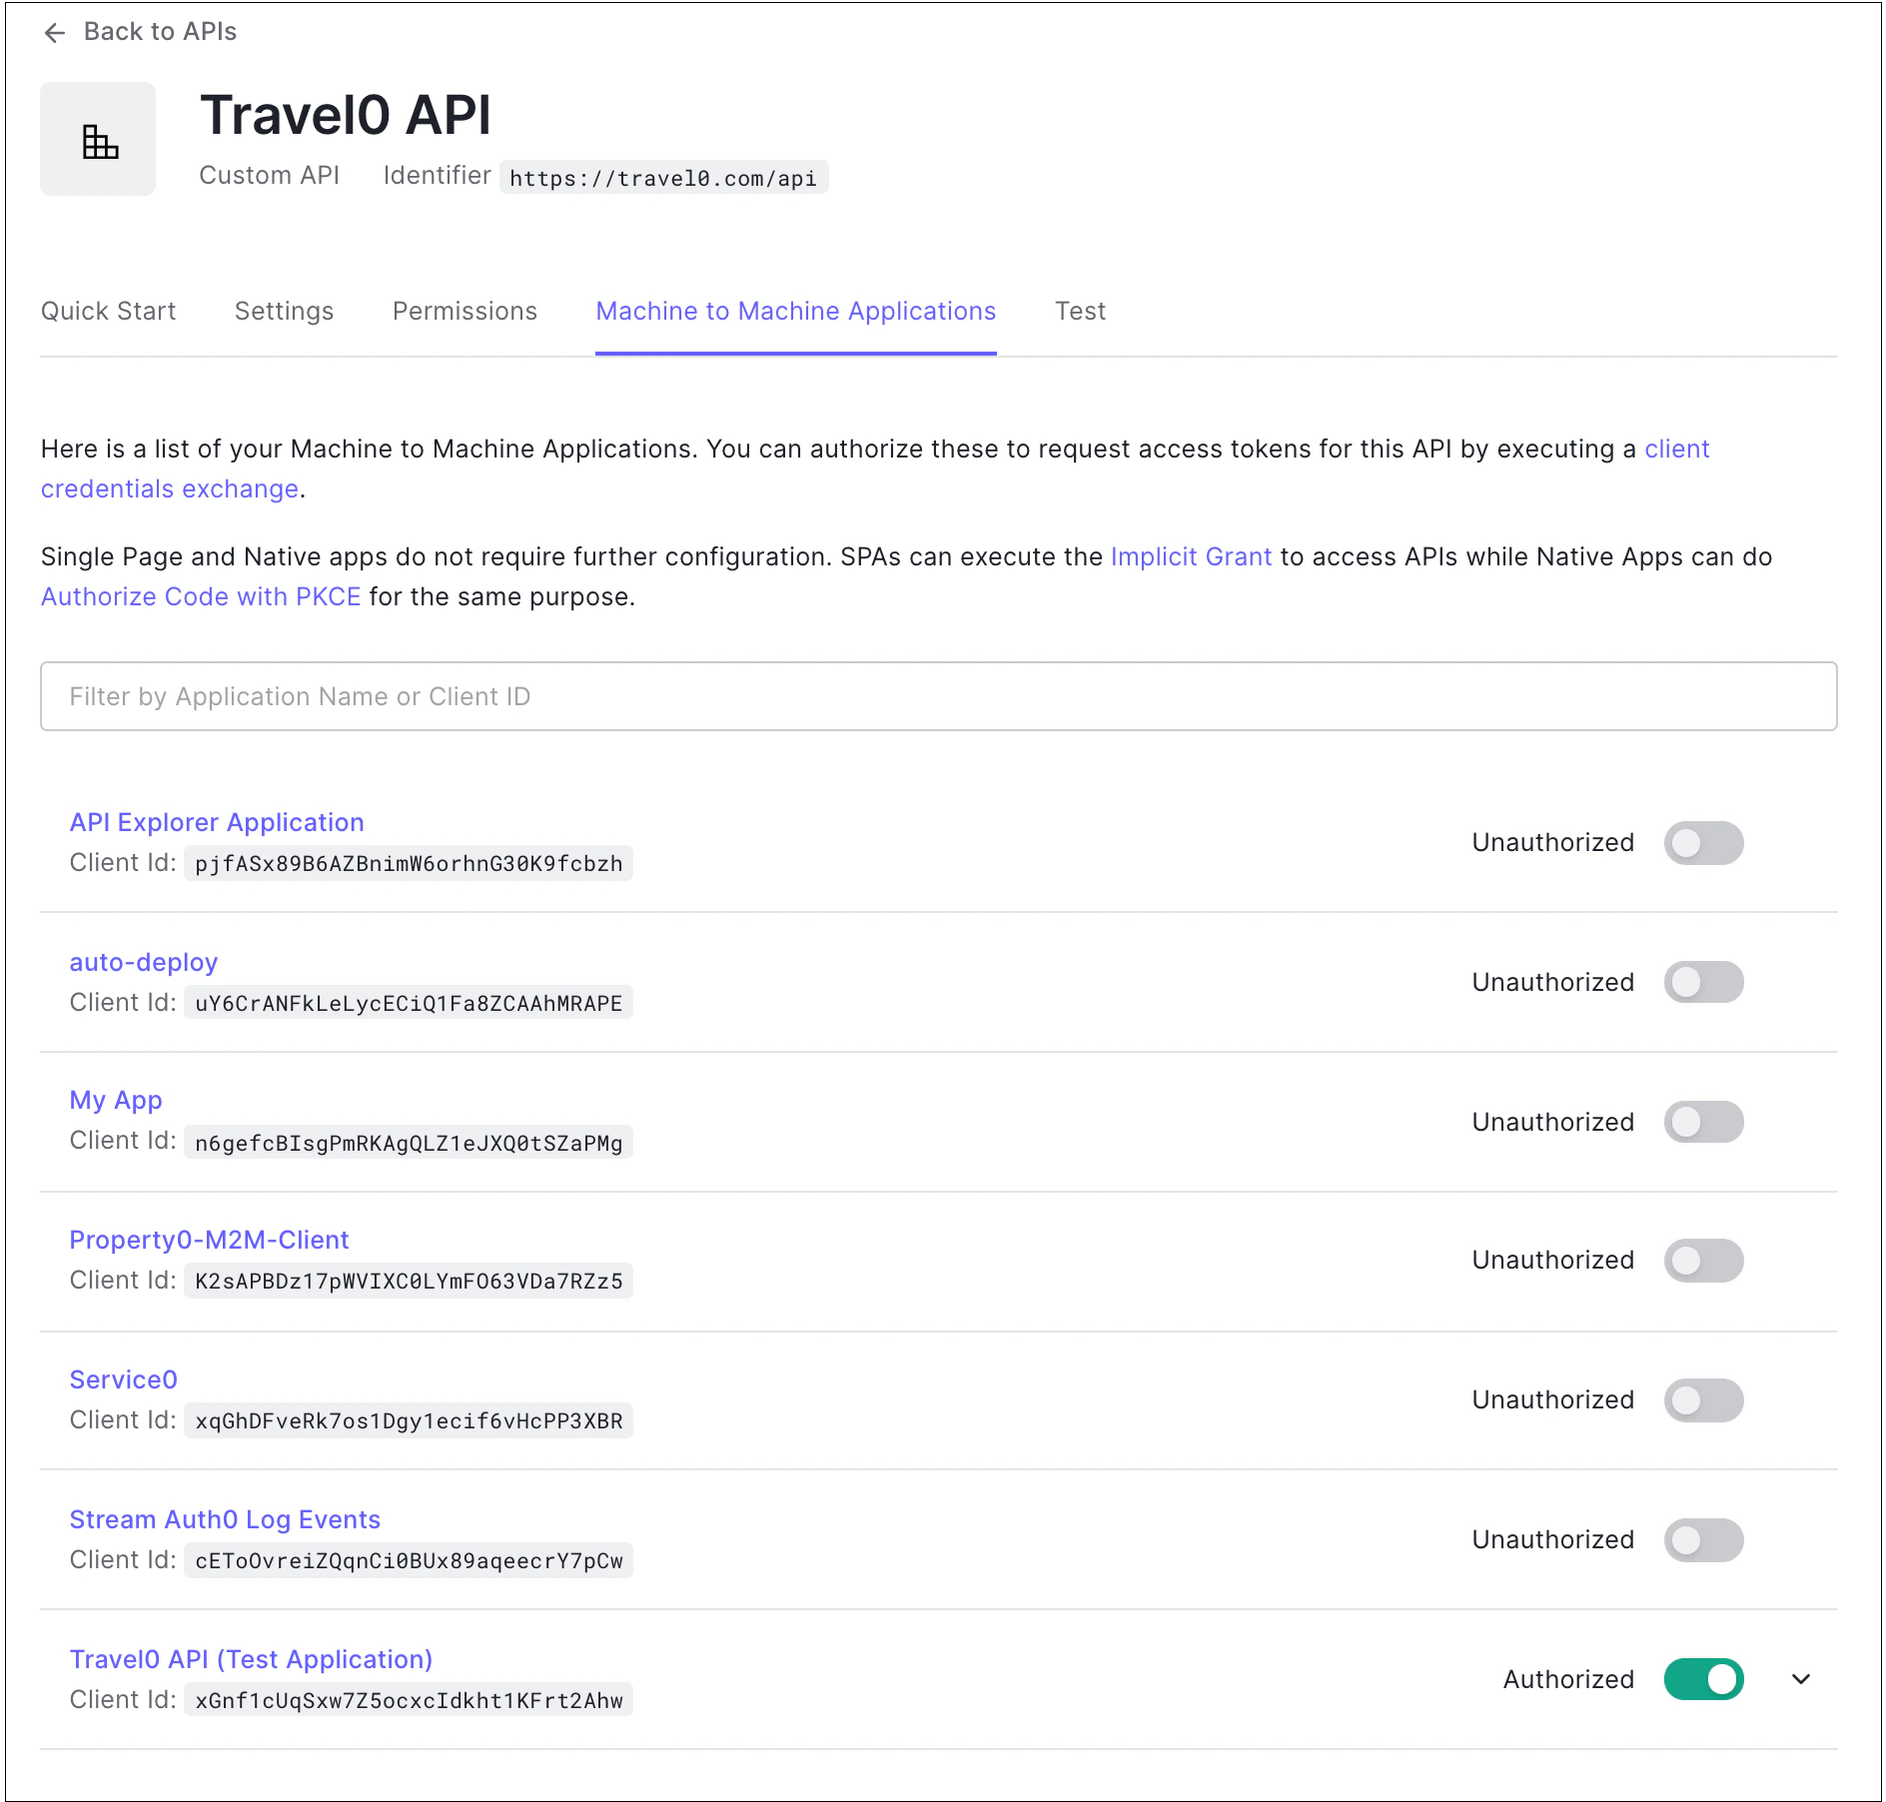The height and width of the screenshot is (1802, 1886).
Task: Toggle authorization for Property0-M2M-Client
Action: click(1702, 1261)
